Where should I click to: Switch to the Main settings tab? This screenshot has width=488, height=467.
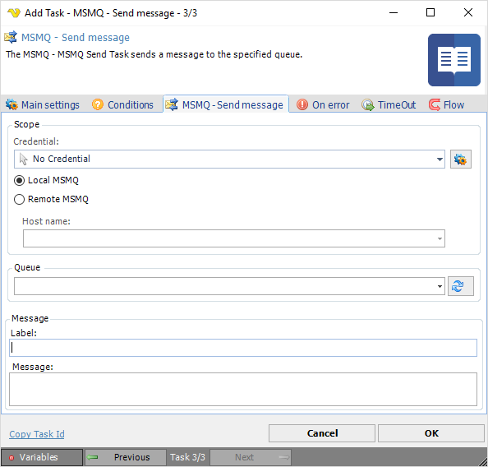pos(43,104)
